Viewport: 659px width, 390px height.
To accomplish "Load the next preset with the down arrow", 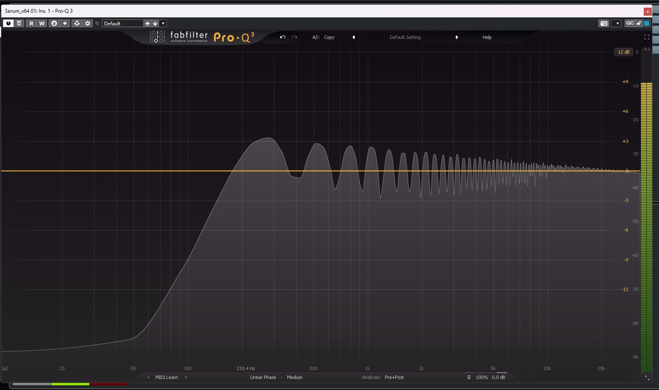I will (155, 24).
